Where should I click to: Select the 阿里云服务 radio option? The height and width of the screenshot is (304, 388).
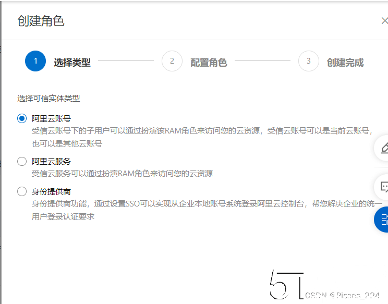[22, 162]
